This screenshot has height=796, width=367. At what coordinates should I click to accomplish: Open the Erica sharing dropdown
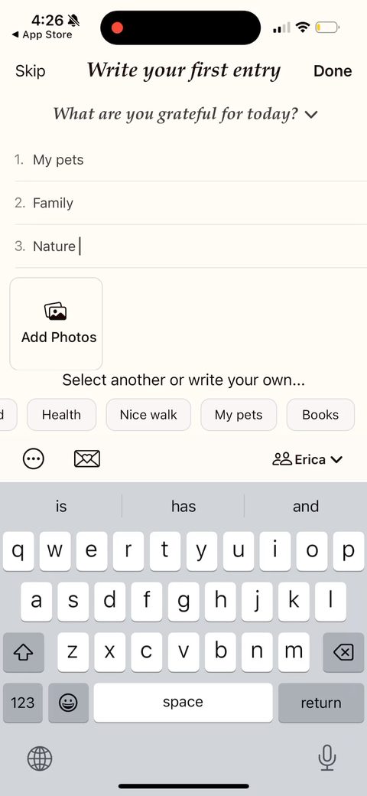click(307, 459)
